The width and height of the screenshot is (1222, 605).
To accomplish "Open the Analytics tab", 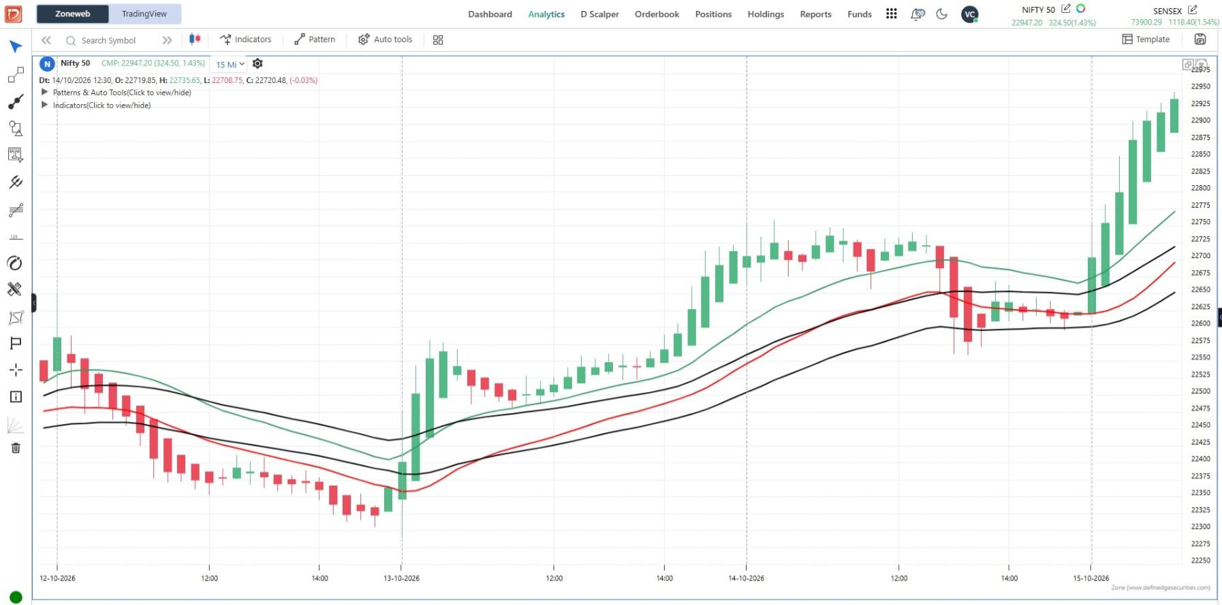I will click(x=546, y=14).
